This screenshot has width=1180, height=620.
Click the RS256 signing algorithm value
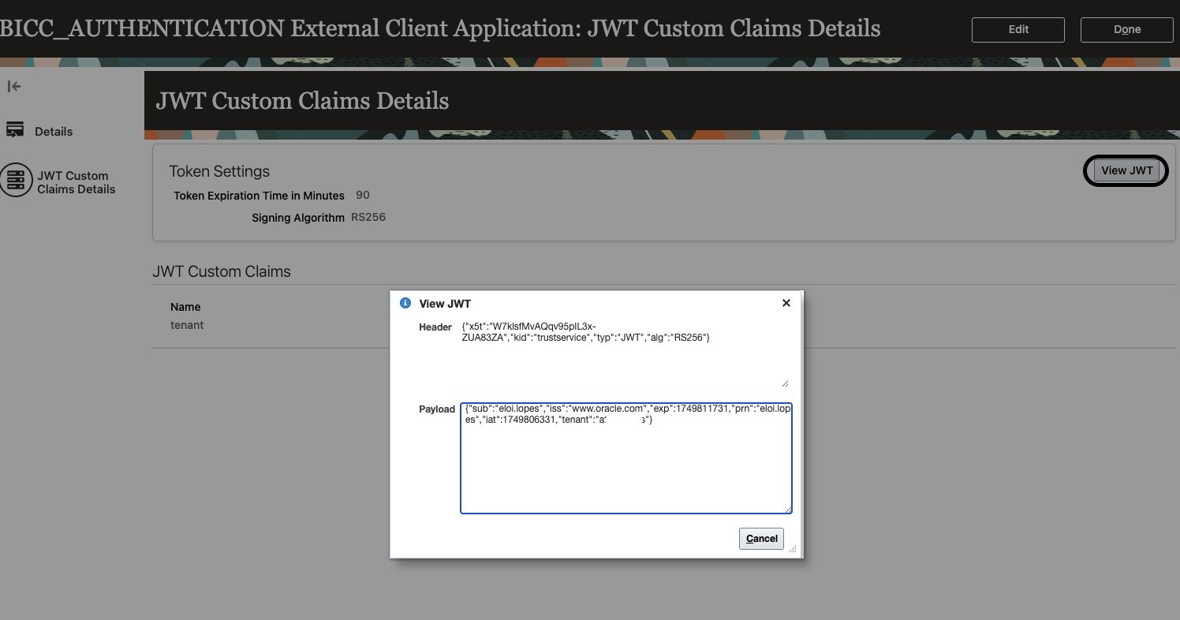point(368,218)
